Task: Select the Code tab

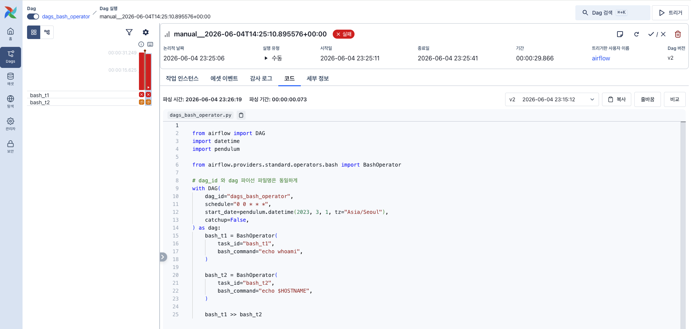Action: (290, 78)
